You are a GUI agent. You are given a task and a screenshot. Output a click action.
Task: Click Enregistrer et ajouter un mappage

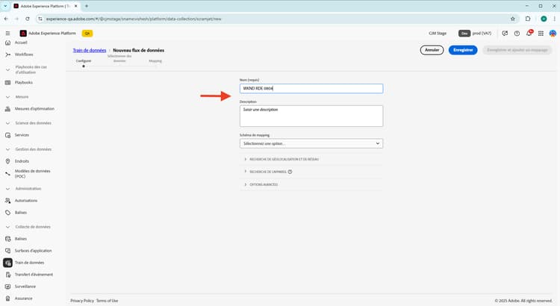click(x=517, y=50)
